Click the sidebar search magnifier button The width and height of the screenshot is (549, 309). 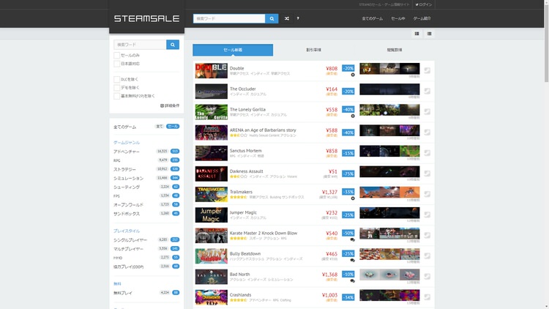tap(173, 45)
